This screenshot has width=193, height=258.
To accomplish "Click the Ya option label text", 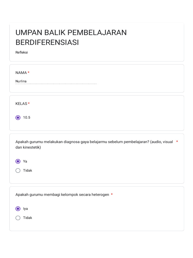I will click(x=25, y=162).
